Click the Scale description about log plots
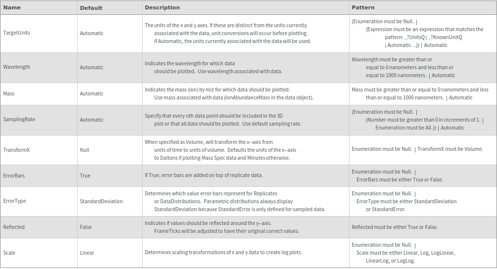The height and width of the screenshot is (269, 497). 223,252
